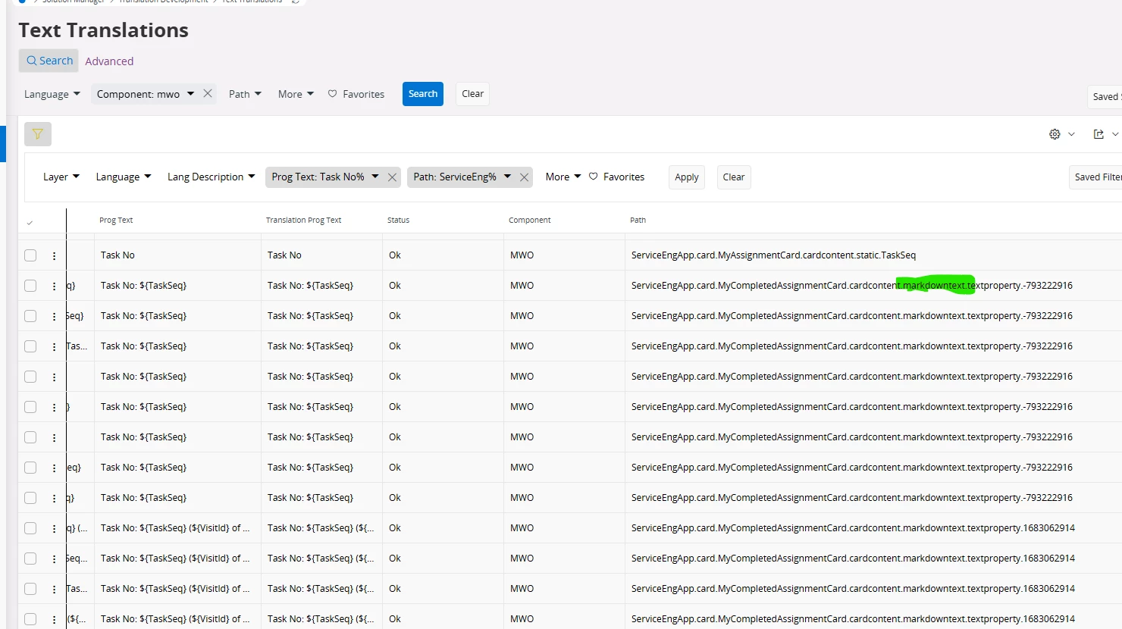Remove the Path: ServiceEng% filter chip
The width and height of the screenshot is (1122, 629).
click(x=524, y=177)
